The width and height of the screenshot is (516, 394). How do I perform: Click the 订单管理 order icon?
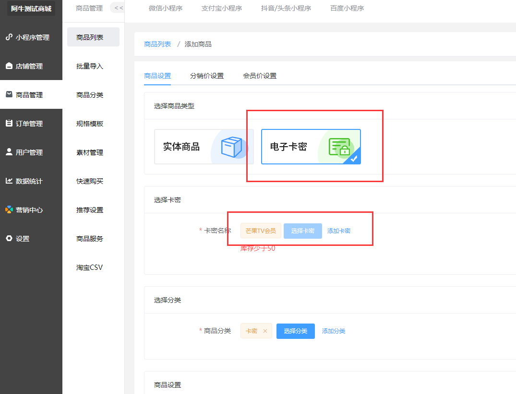(x=9, y=123)
